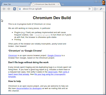The width and height of the screenshot is (106, 95).
Task: Maximize the Chromium window
Action: (x=100, y=1)
